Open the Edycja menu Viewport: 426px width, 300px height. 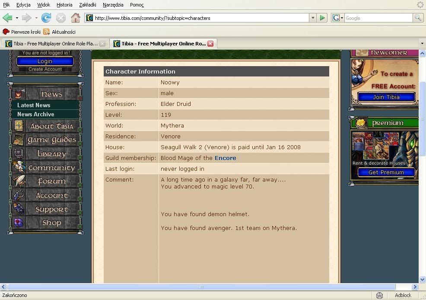click(x=23, y=5)
